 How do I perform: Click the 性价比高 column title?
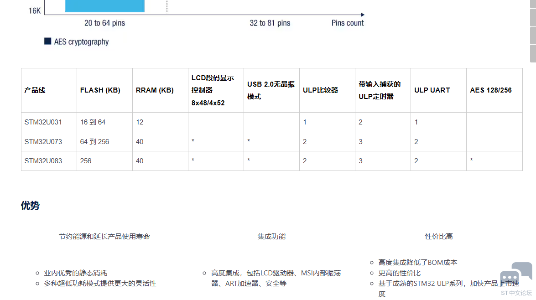(x=439, y=236)
